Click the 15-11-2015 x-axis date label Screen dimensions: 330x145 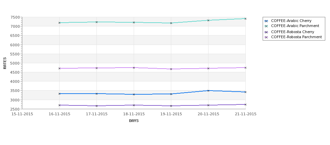click(x=22, y=114)
